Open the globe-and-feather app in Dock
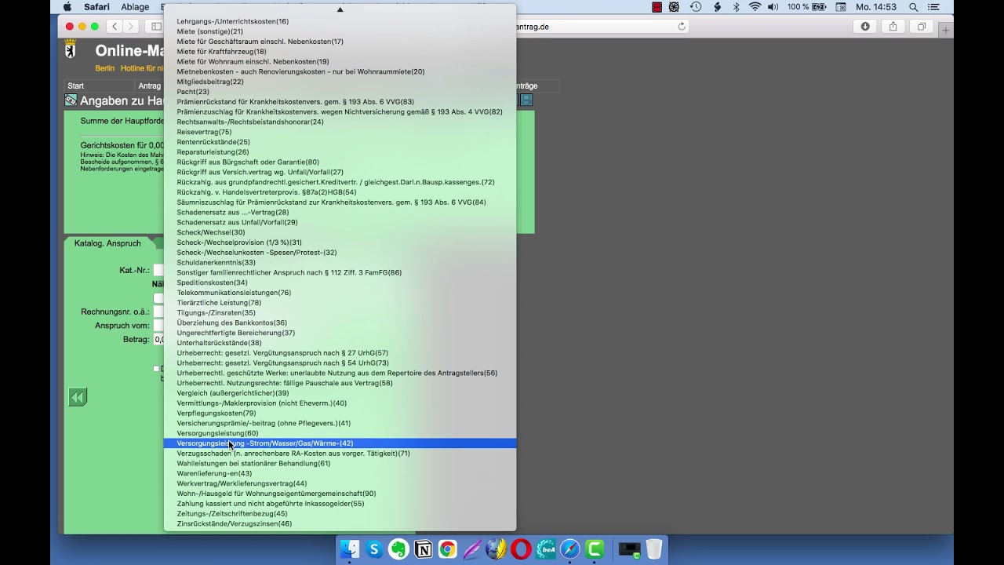This screenshot has height=565, width=1004. 496,549
